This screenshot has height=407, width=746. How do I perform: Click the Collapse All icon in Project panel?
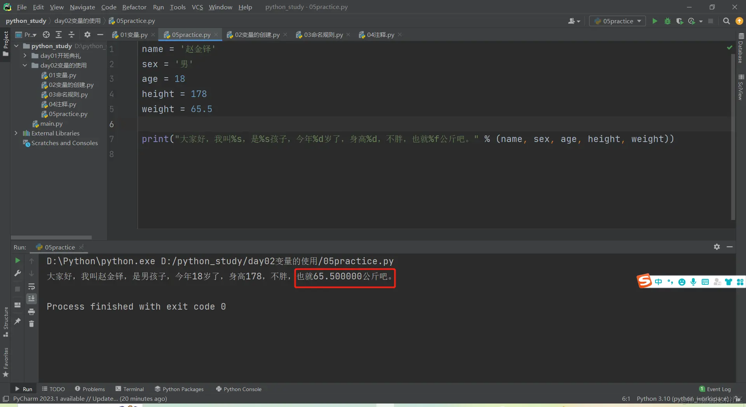tap(71, 35)
